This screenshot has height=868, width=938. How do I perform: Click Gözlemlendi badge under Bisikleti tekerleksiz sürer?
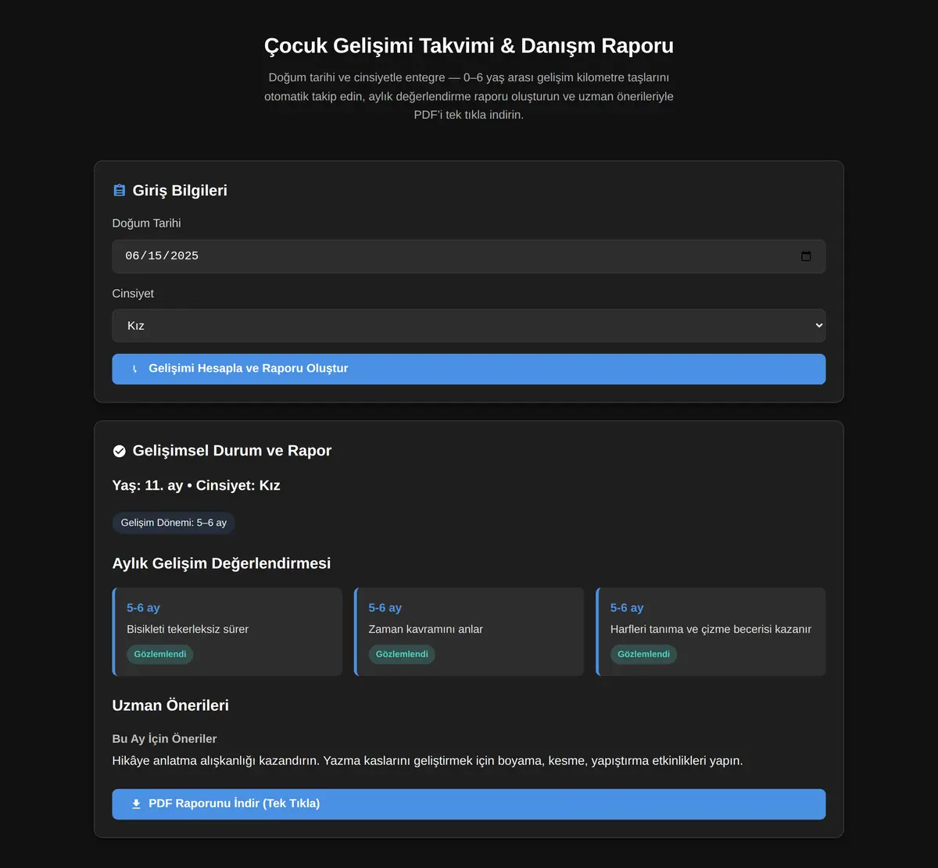click(160, 654)
